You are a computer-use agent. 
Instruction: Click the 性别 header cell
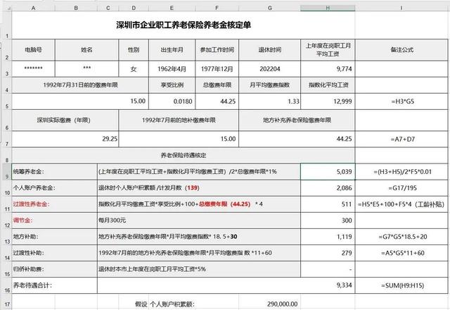pyautogui.click(x=134, y=50)
